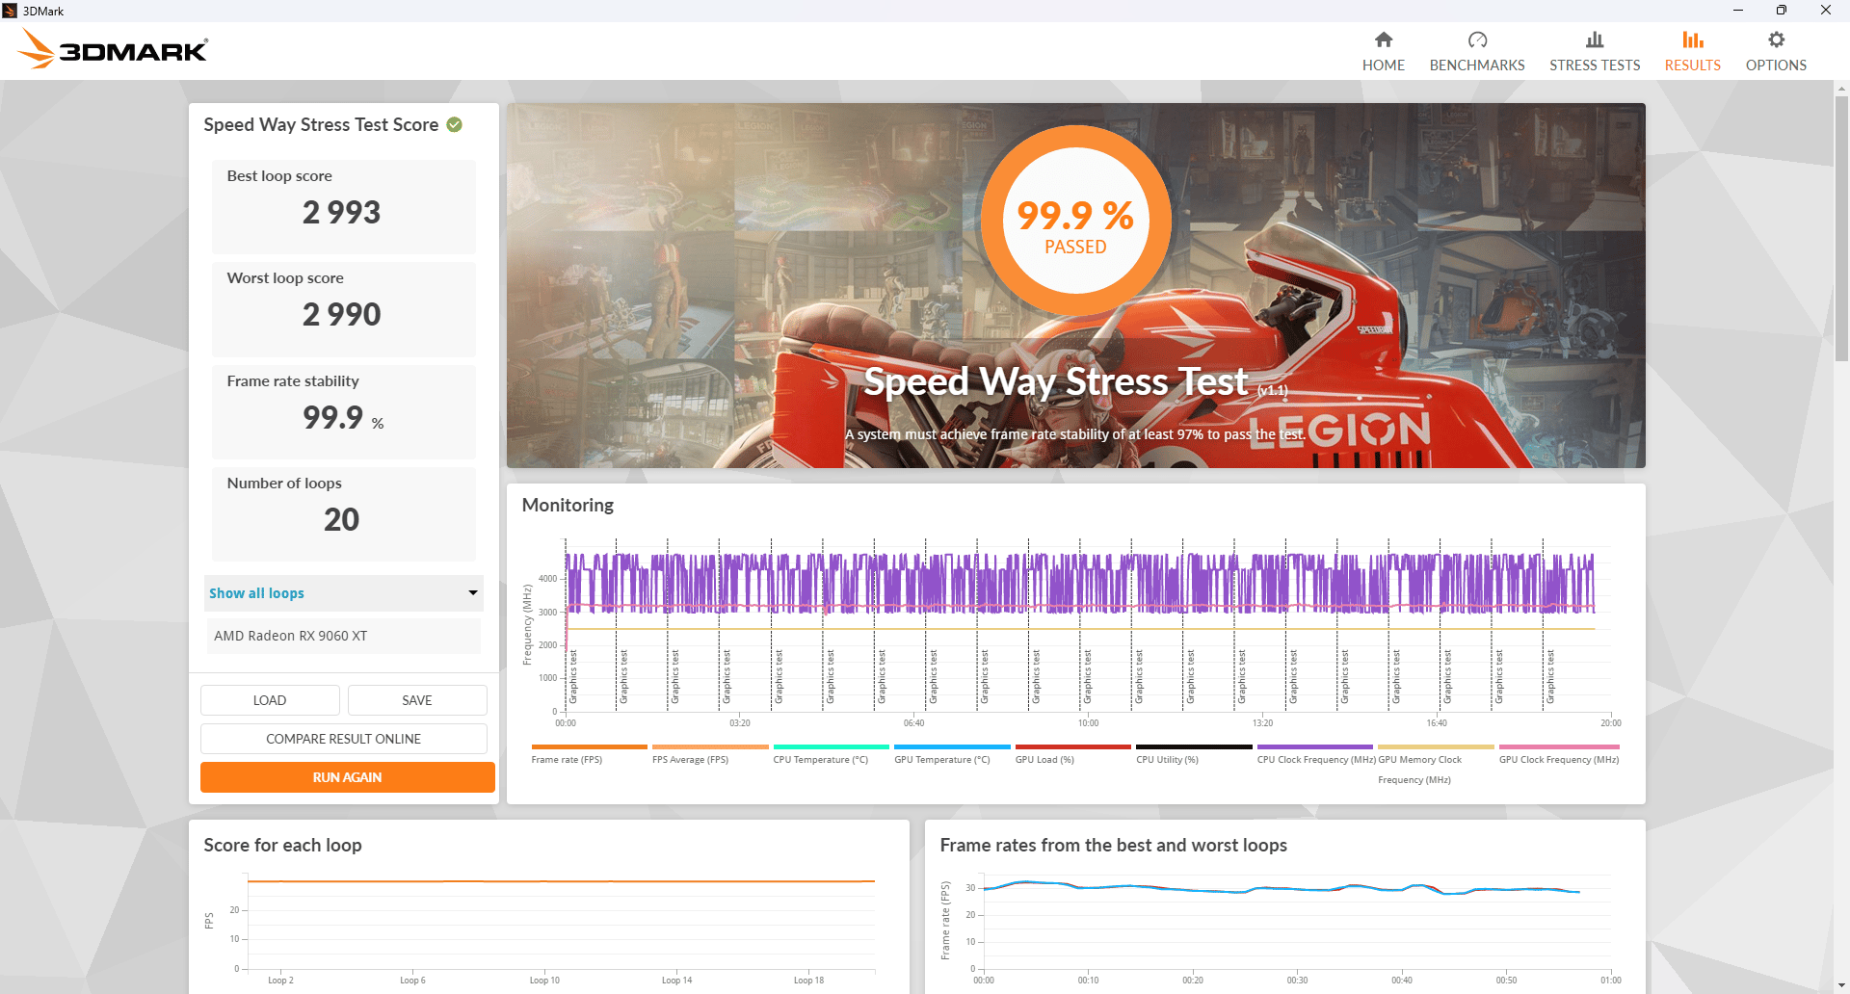Expand the Show all loops dropdown
The image size is (1850, 994).
click(x=344, y=593)
